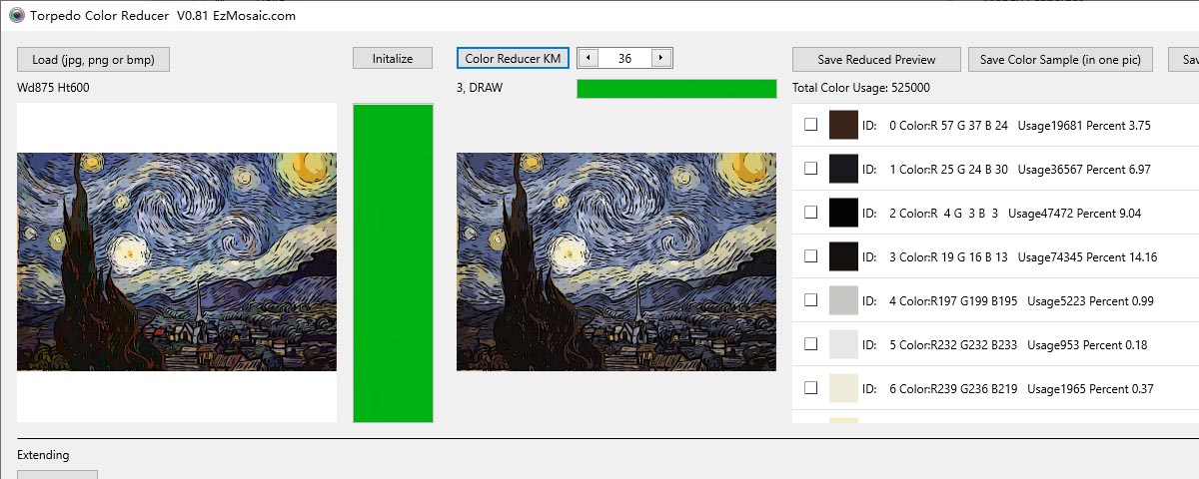Click the text Usage953 Percent 0.18
Viewport: 1199px width, 479px height.
pyautogui.click(x=1087, y=345)
